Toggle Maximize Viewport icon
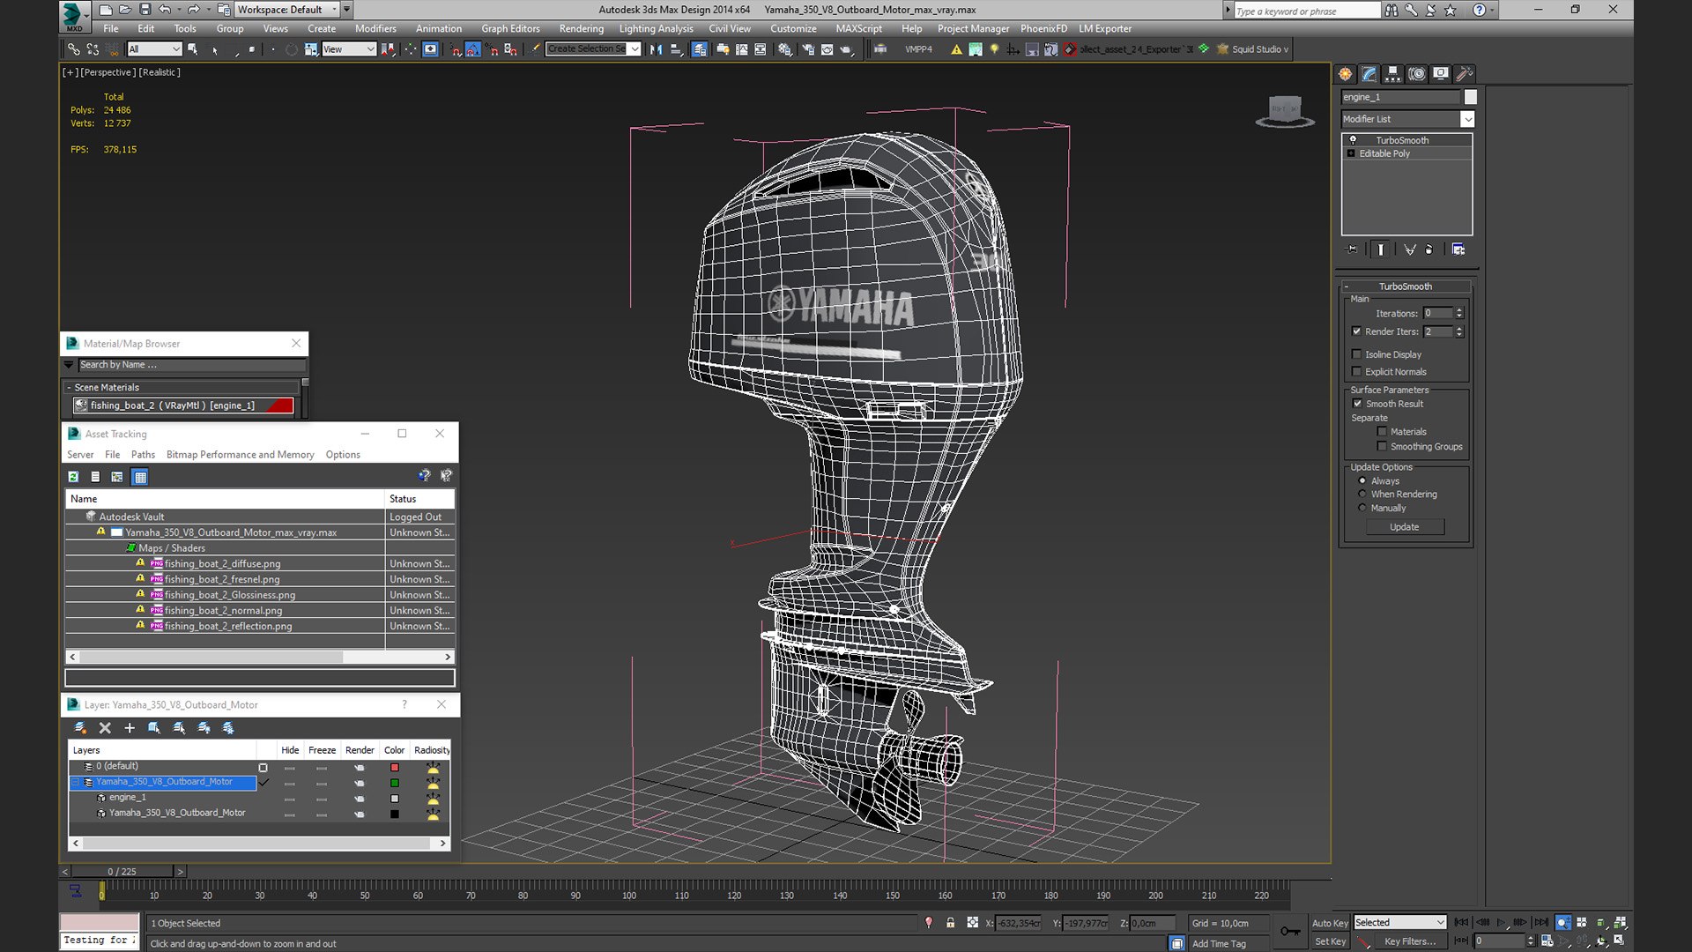This screenshot has height=952, width=1692. coord(1619,941)
